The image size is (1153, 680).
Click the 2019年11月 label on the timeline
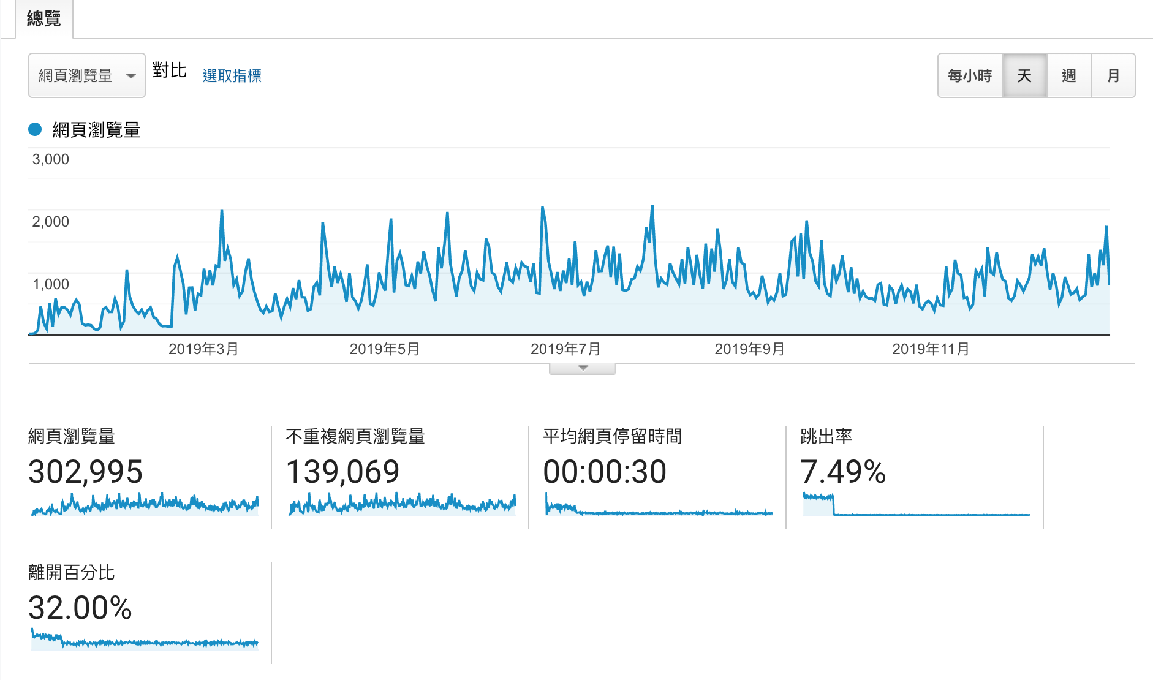(x=930, y=349)
